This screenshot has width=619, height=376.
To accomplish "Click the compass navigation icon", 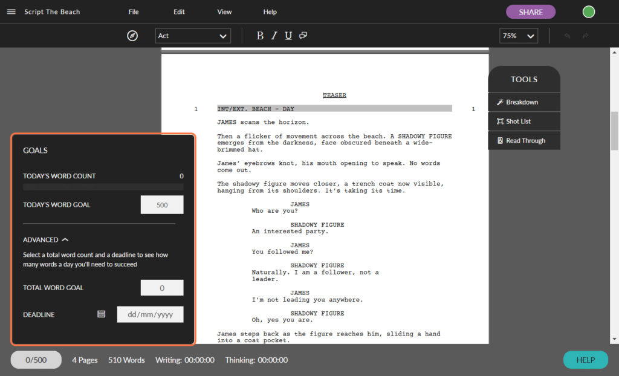I will click(132, 36).
